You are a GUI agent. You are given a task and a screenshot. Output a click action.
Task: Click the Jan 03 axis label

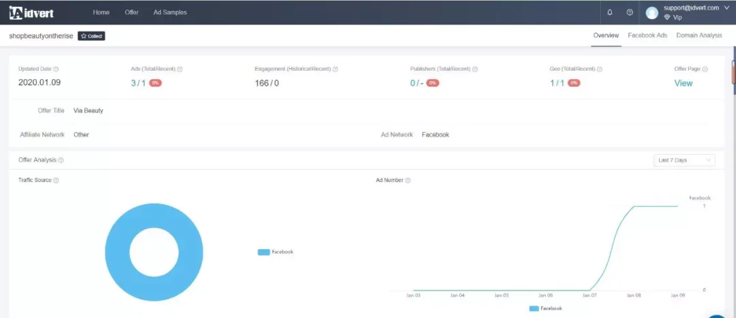pos(413,296)
